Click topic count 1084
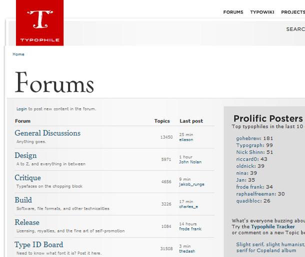Screen dimensions: 305x257 click(166, 226)
